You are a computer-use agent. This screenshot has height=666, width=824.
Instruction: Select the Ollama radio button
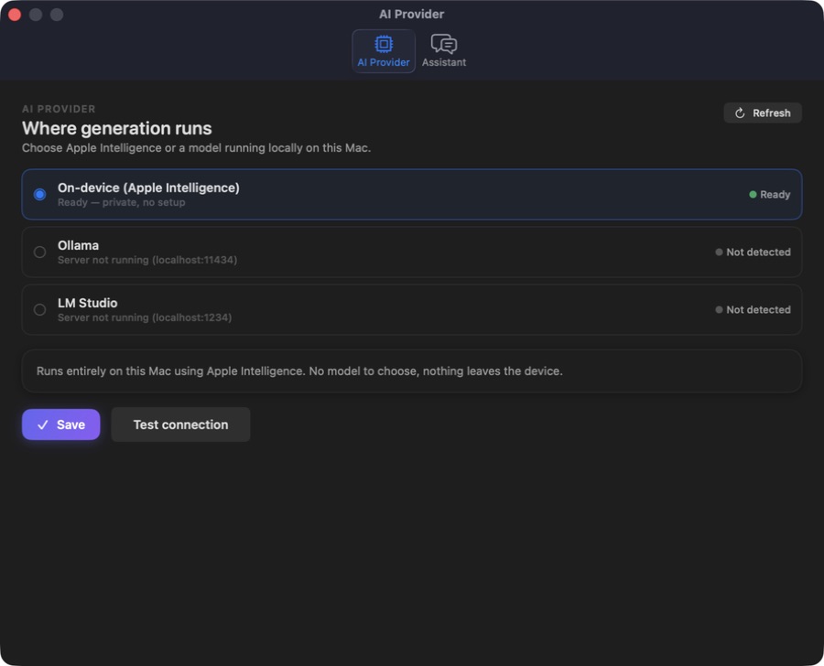tap(39, 252)
